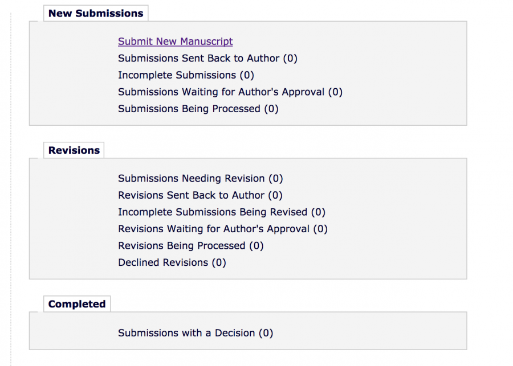The height and width of the screenshot is (366, 513).
Task: Click the (0) count after Declined Revisions
Action: 219,262
